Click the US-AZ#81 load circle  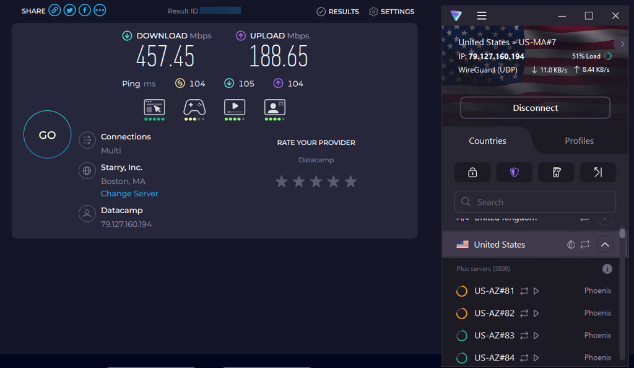point(462,291)
